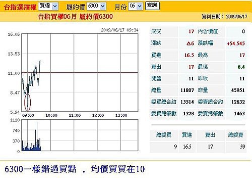Click the 總量 value 11807
Image resolution: width=252 pixels, height=187 pixels.
point(187,90)
